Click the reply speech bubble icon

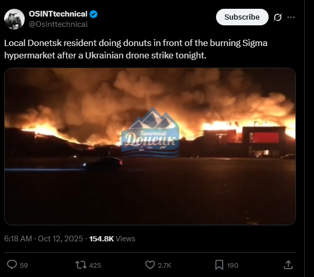pyautogui.click(x=12, y=265)
